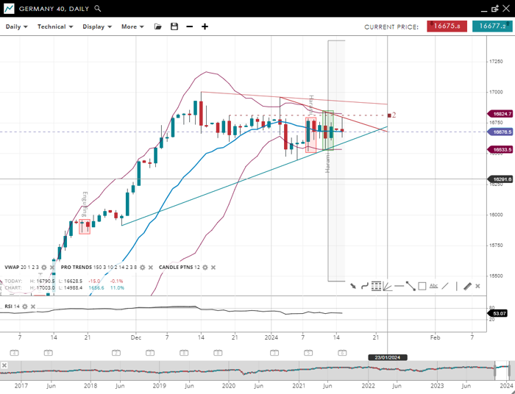Close the drawing tools toolbar
Image resolution: width=515 pixels, height=394 pixels.
[478, 286]
